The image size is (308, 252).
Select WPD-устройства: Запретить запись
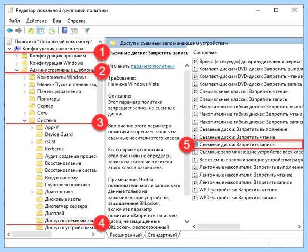(235, 198)
